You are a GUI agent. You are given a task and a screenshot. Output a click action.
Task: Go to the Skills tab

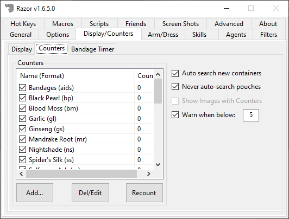coord(199,35)
